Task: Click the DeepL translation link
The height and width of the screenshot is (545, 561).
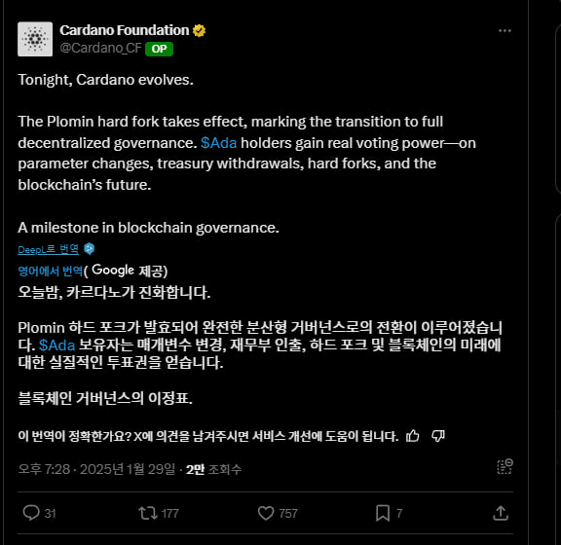Action: [x=49, y=249]
